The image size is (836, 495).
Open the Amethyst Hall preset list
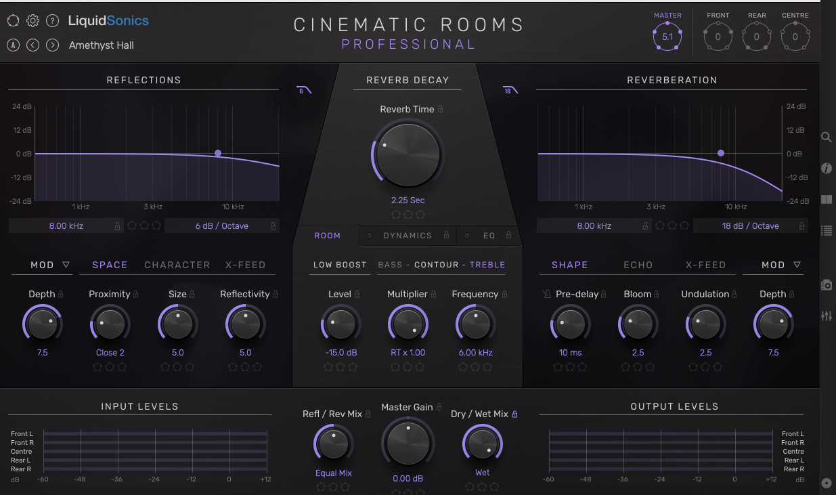pyautogui.click(x=102, y=45)
